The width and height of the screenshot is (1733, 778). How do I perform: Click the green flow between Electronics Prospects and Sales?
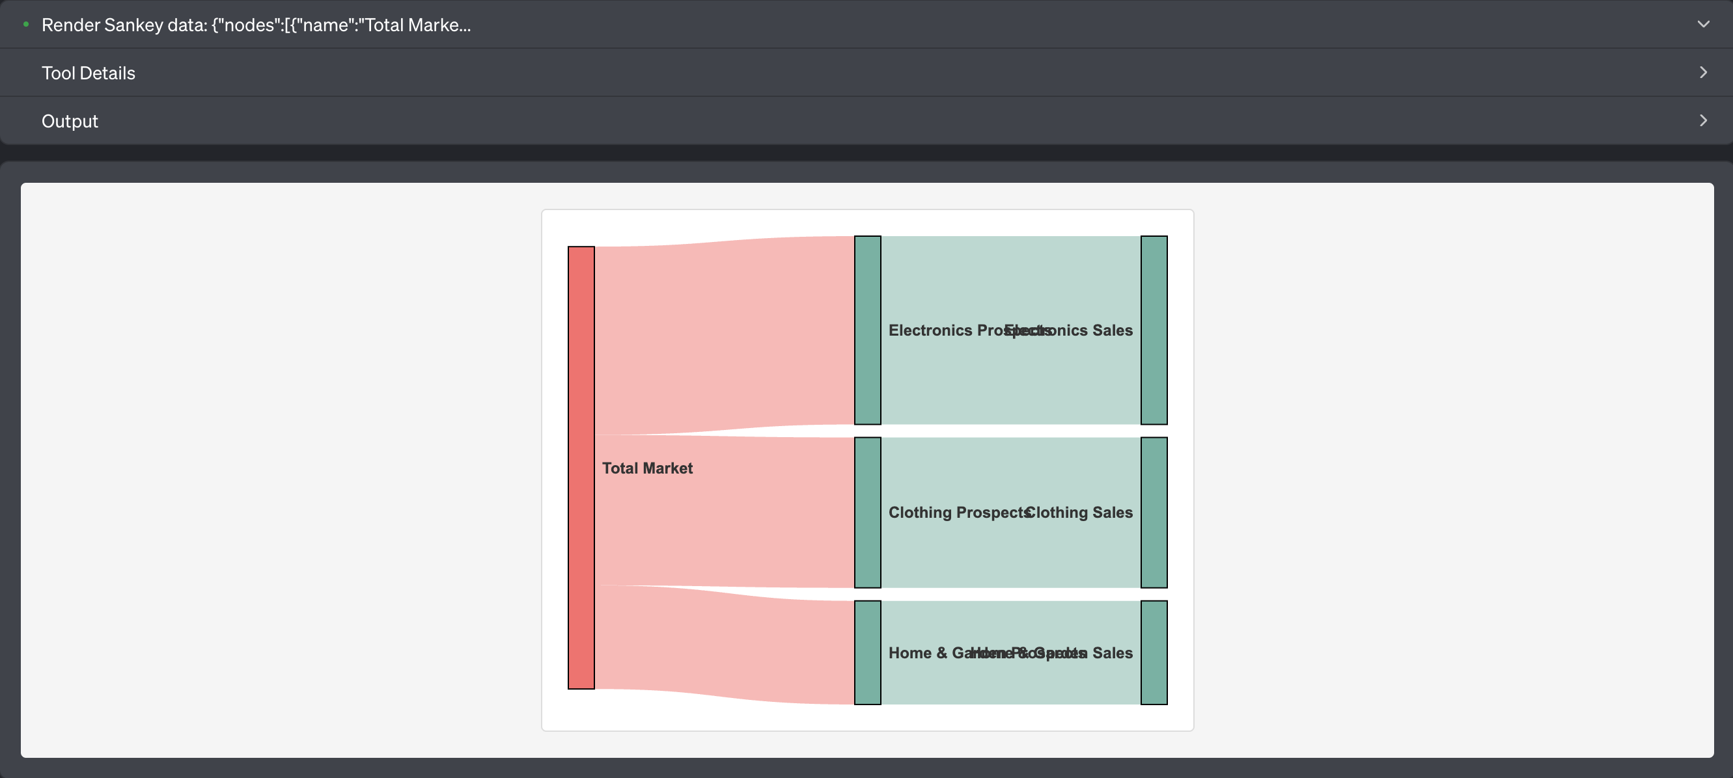[1011, 282]
